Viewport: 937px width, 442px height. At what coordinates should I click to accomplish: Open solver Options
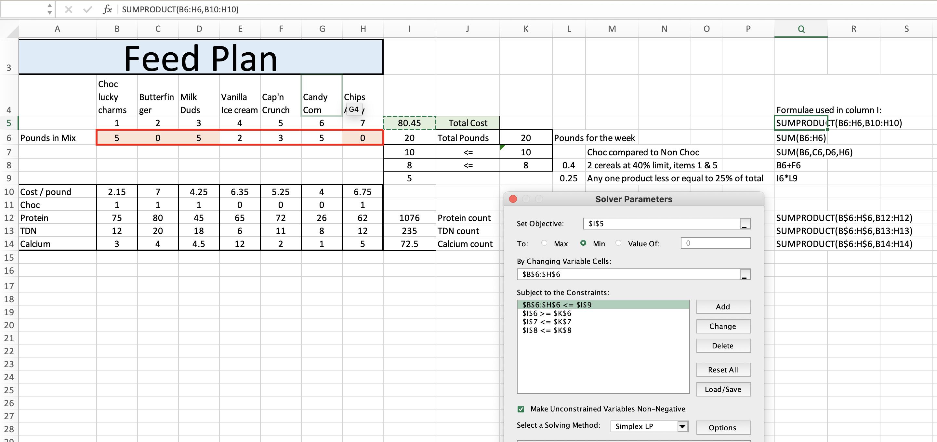tap(723, 428)
